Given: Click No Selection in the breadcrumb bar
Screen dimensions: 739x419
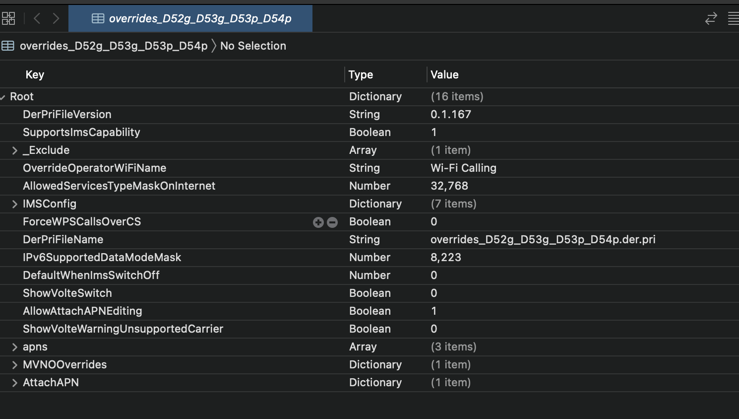Looking at the screenshot, I should click(253, 46).
